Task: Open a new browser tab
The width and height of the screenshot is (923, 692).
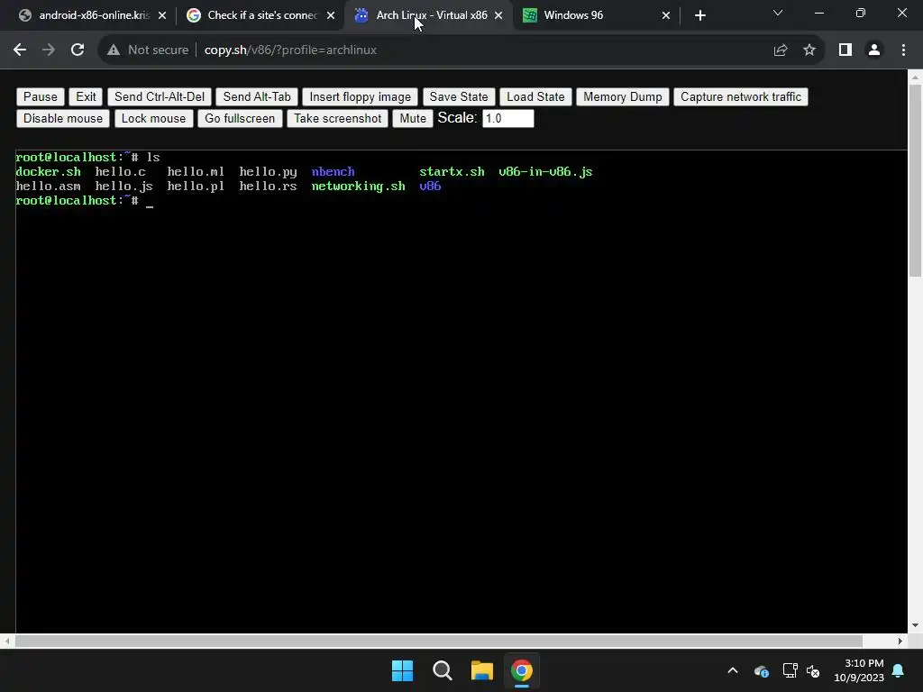Action: point(699,15)
